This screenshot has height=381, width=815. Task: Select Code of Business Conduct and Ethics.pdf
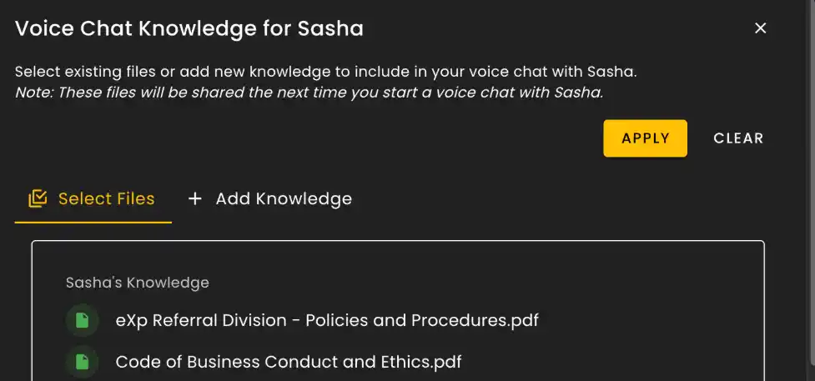click(289, 362)
